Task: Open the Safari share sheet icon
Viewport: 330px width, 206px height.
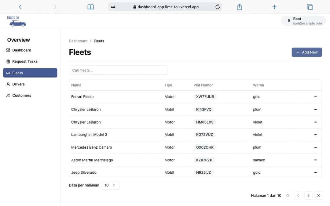Action: click(239, 7)
